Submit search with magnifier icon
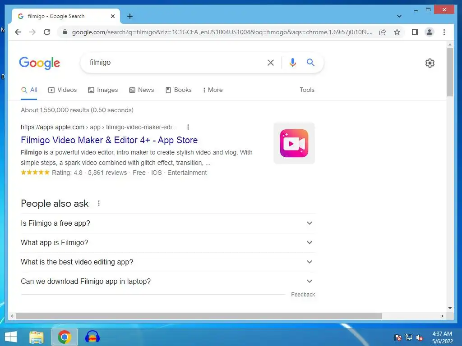Image resolution: width=462 pixels, height=346 pixels. pyautogui.click(x=310, y=62)
